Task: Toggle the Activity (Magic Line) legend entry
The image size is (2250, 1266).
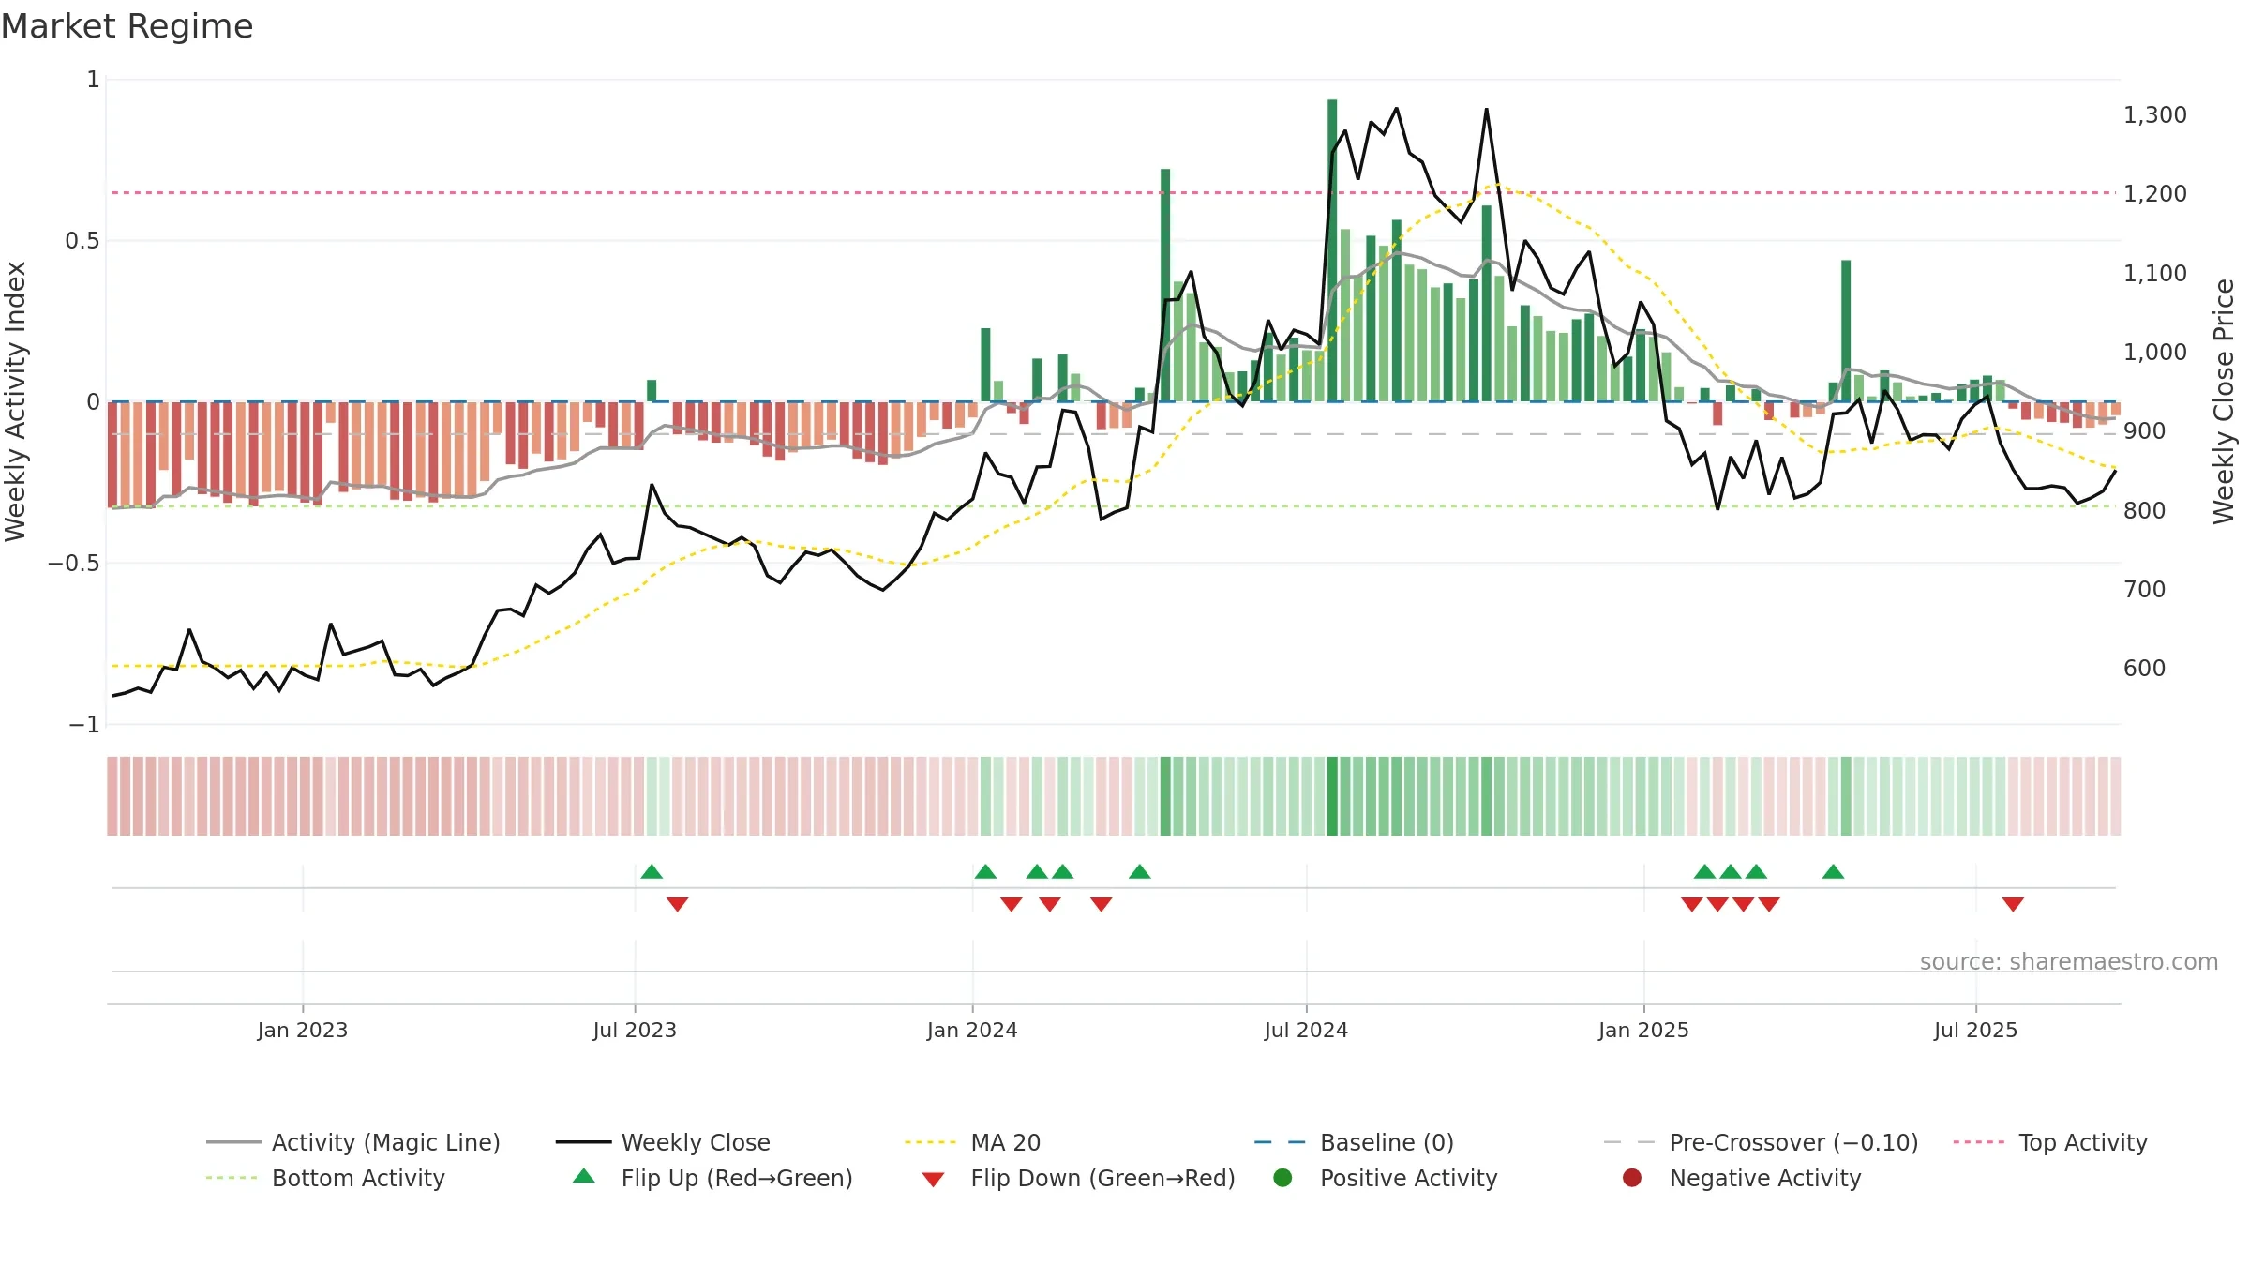Action: tap(353, 1142)
